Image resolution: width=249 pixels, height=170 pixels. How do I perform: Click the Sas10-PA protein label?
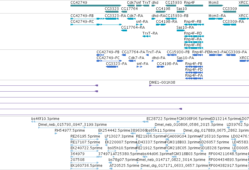(186, 58)
